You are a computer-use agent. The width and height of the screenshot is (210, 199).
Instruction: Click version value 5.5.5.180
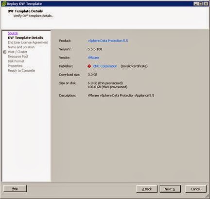95,49
